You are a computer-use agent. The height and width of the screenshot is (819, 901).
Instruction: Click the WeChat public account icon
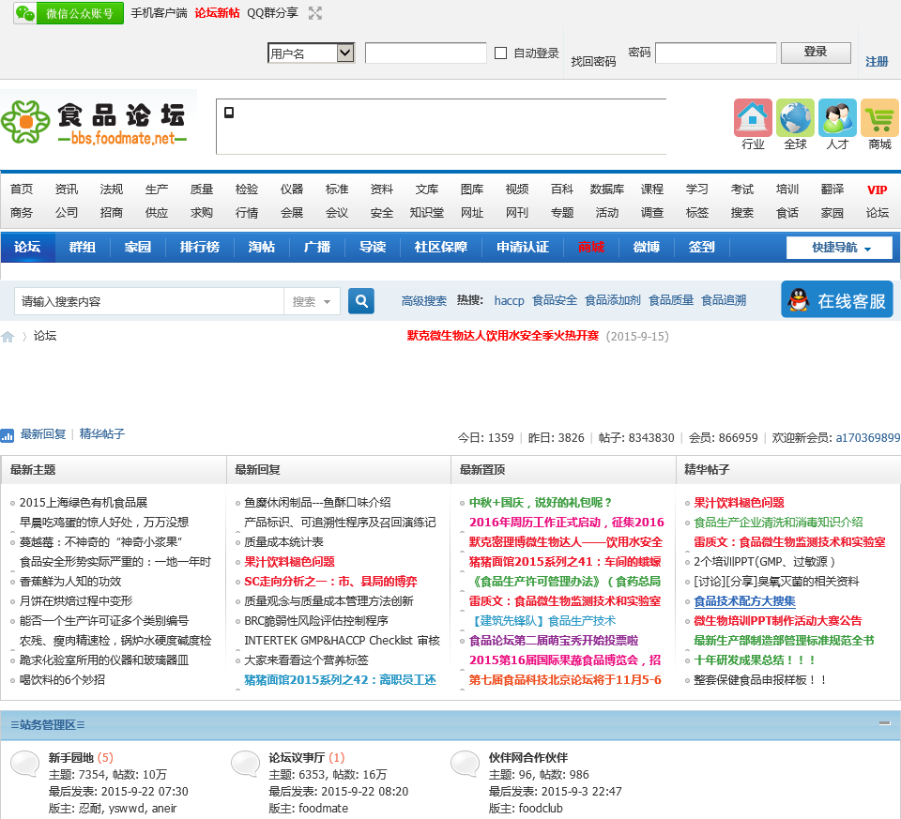(x=69, y=13)
